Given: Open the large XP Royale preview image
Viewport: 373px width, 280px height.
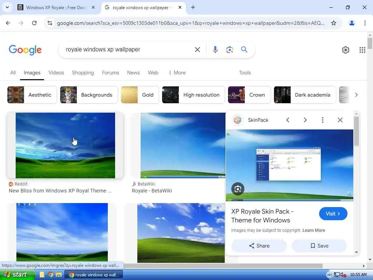Looking at the screenshot, I should (289, 165).
